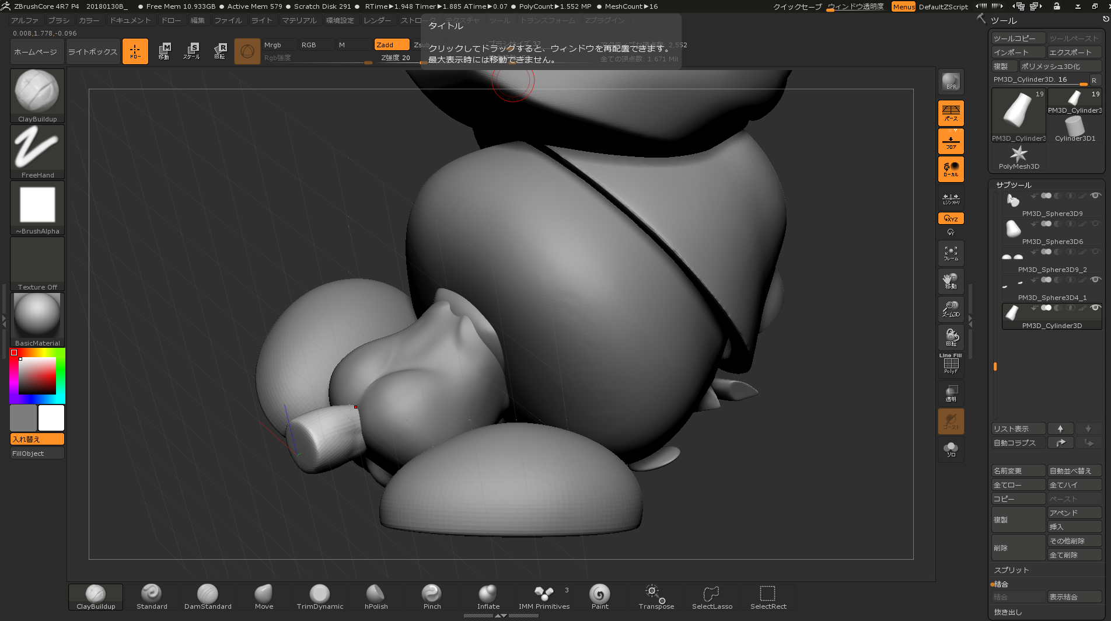Expand the 抜き出し section
The height and width of the screenshot is (621, 1111).
click(x=1008, y=612)
